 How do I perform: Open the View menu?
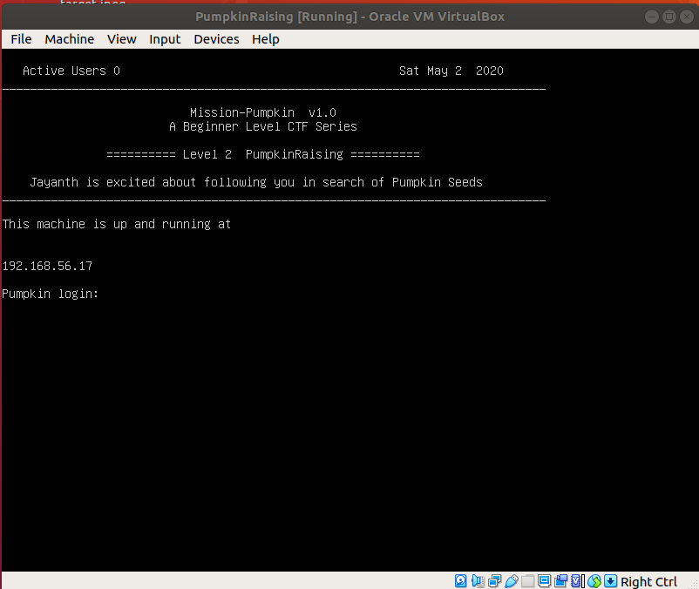click(x=122, y=39)
